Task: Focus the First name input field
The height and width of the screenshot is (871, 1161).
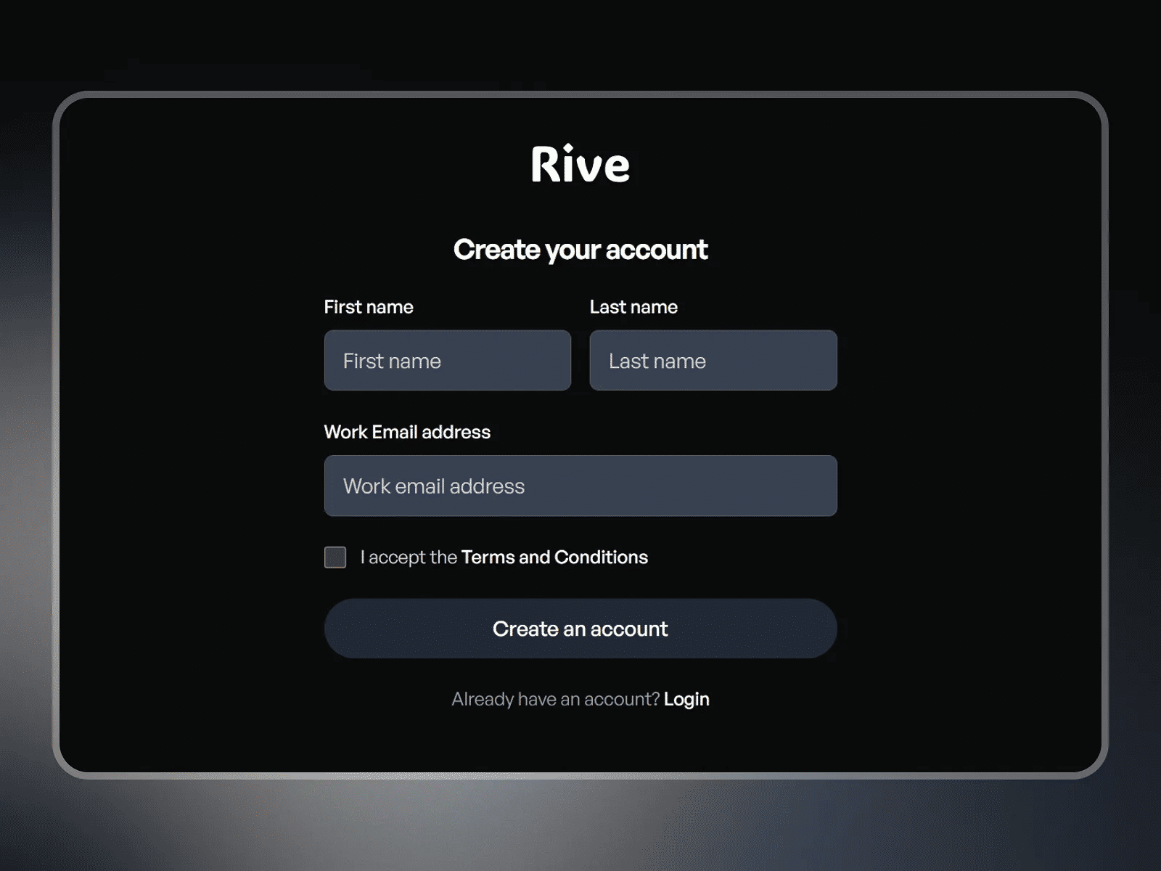Action: [x=448, y=360]
